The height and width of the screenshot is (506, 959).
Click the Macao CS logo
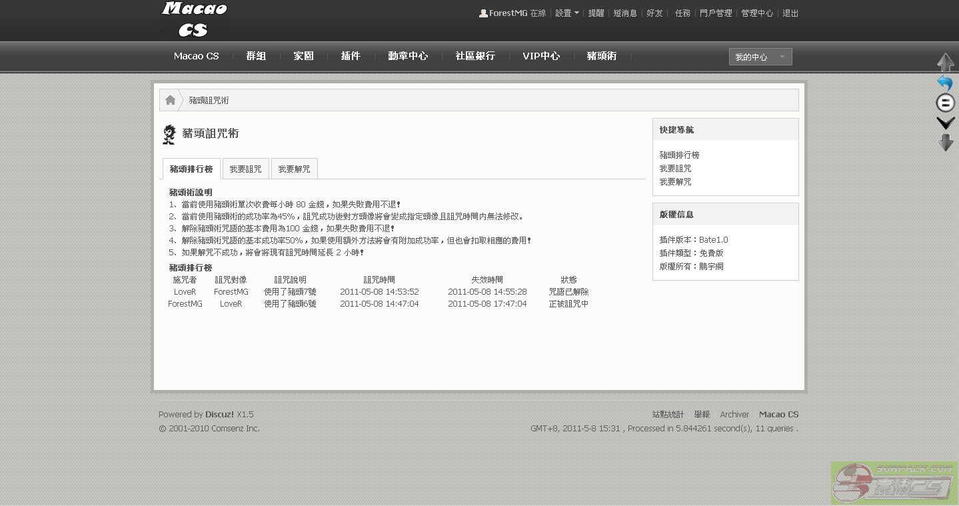(193, 19)
